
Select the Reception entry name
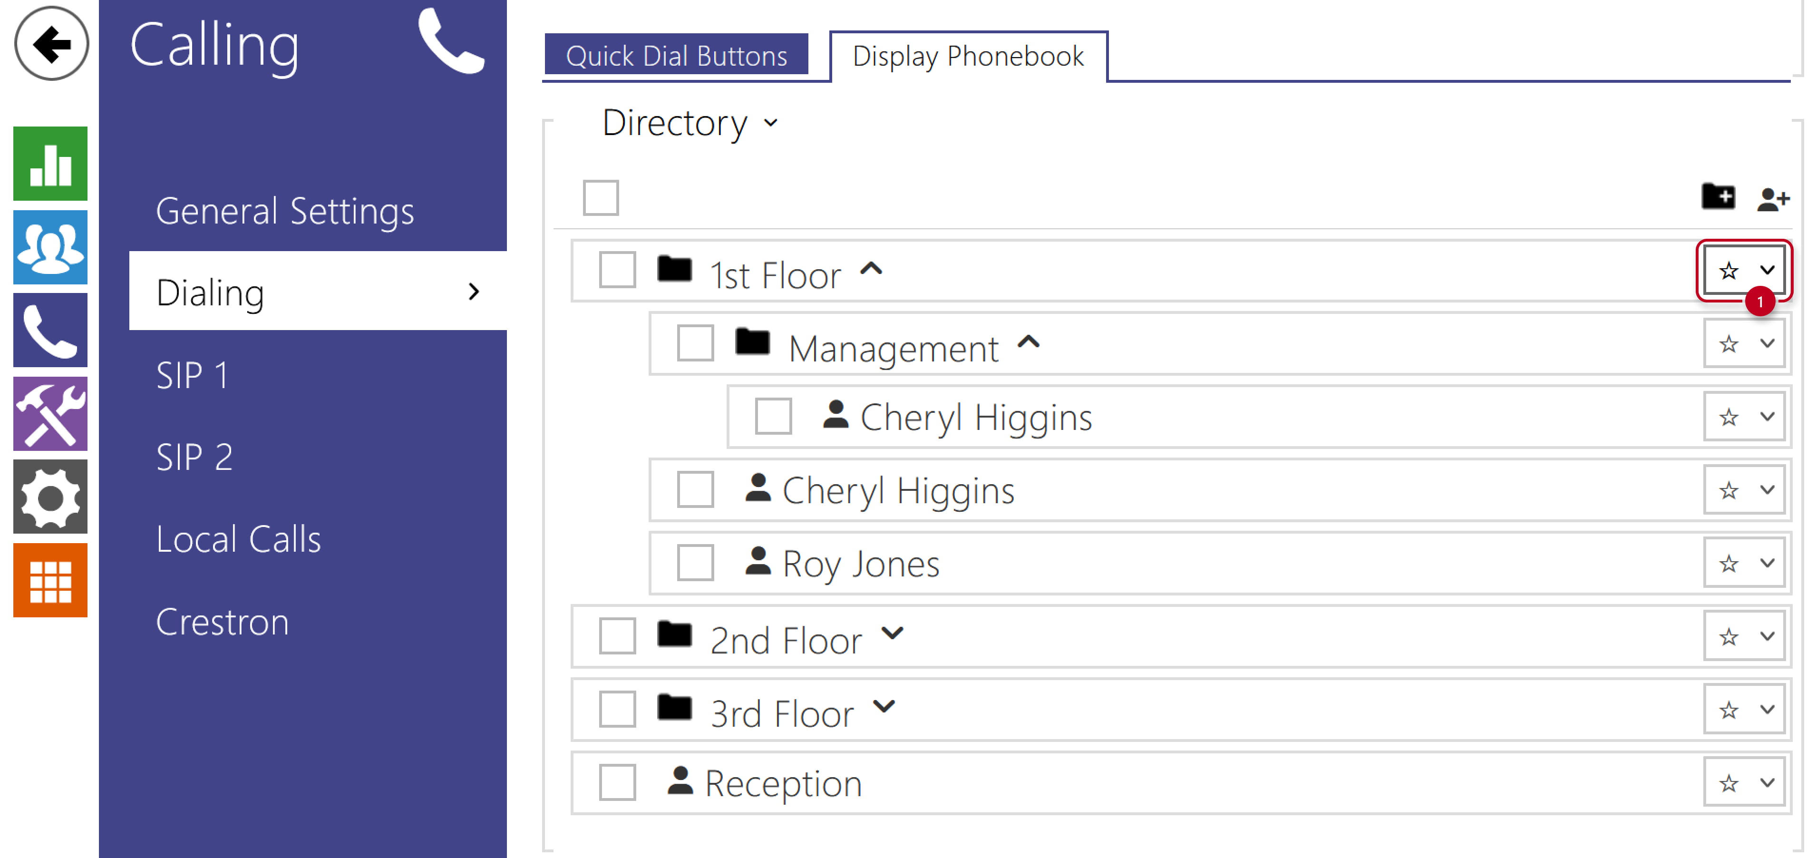pyautogui.click(x=783, y=784)
